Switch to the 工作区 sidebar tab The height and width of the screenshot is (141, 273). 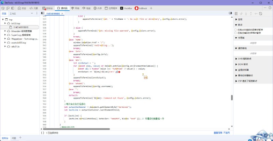click(x=13, y=14)
